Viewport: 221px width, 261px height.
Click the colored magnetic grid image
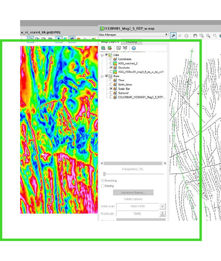(59, 130)
